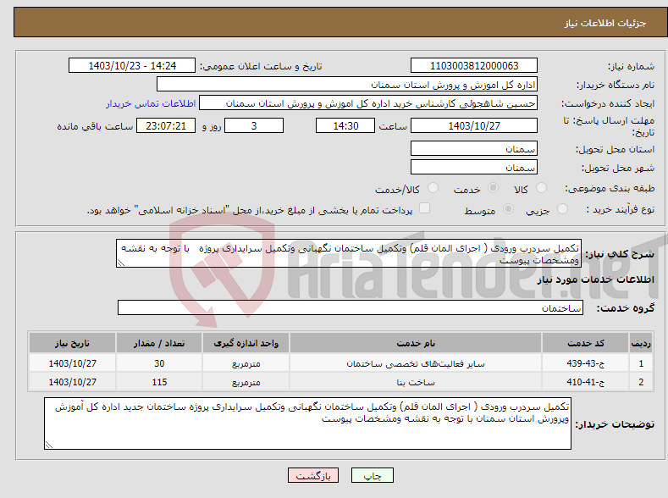Viewport: 668px width, 498px height.
Task: Click the delivery city field سمنان
Action: pos(474,167)
